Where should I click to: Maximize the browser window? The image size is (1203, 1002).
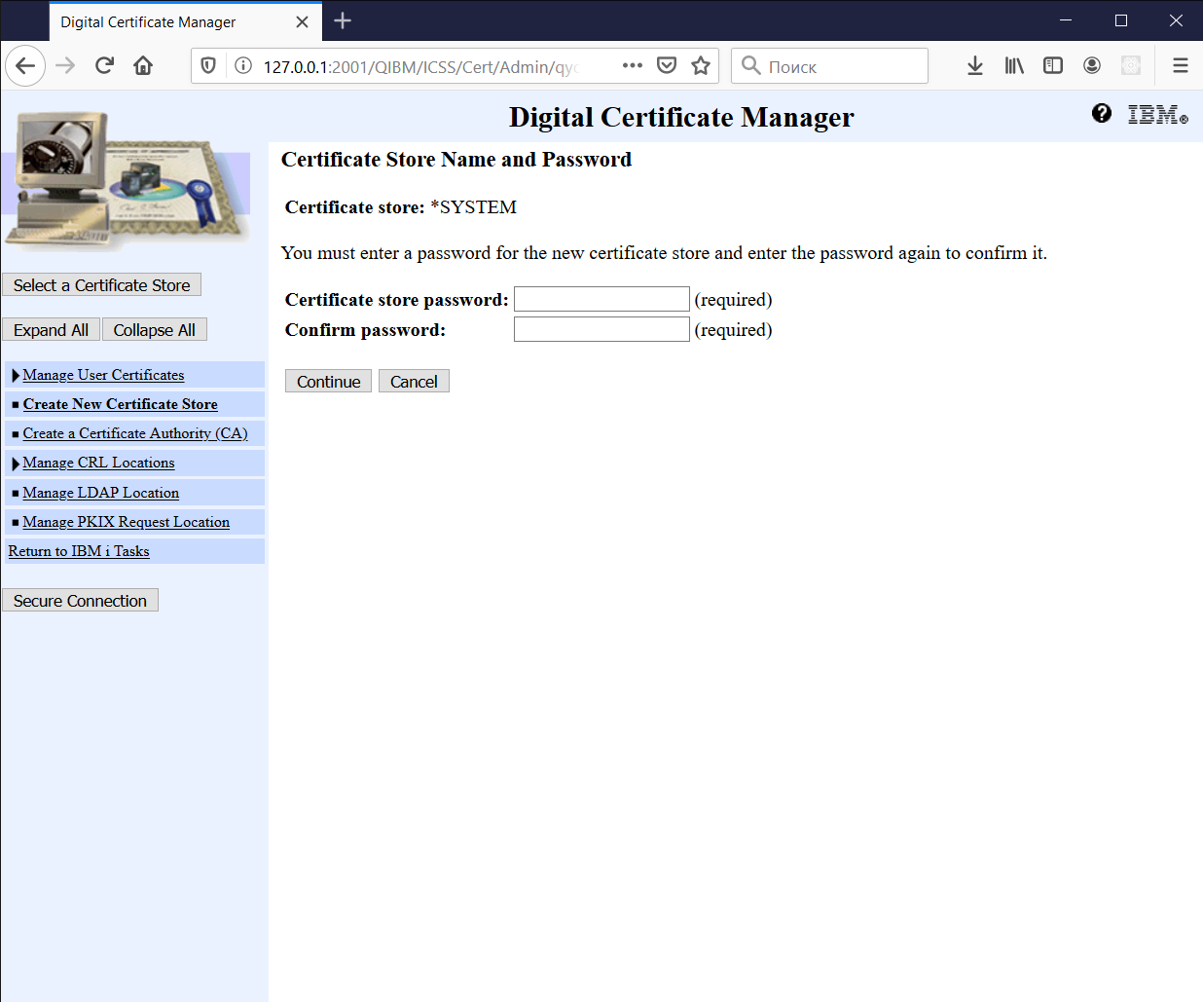[1121, 20]
